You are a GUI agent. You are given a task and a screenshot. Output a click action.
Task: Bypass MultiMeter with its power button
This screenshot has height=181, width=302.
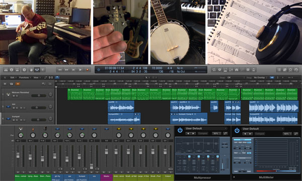click(237, 130)
